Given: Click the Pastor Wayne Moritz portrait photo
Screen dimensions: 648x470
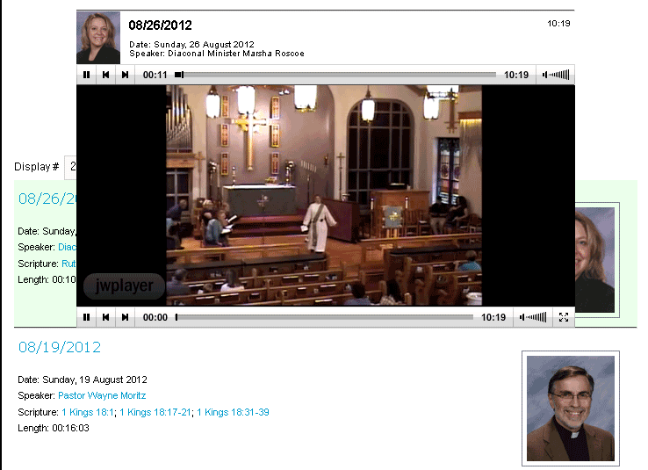Looking at the screenshot, I should (571, 409).
